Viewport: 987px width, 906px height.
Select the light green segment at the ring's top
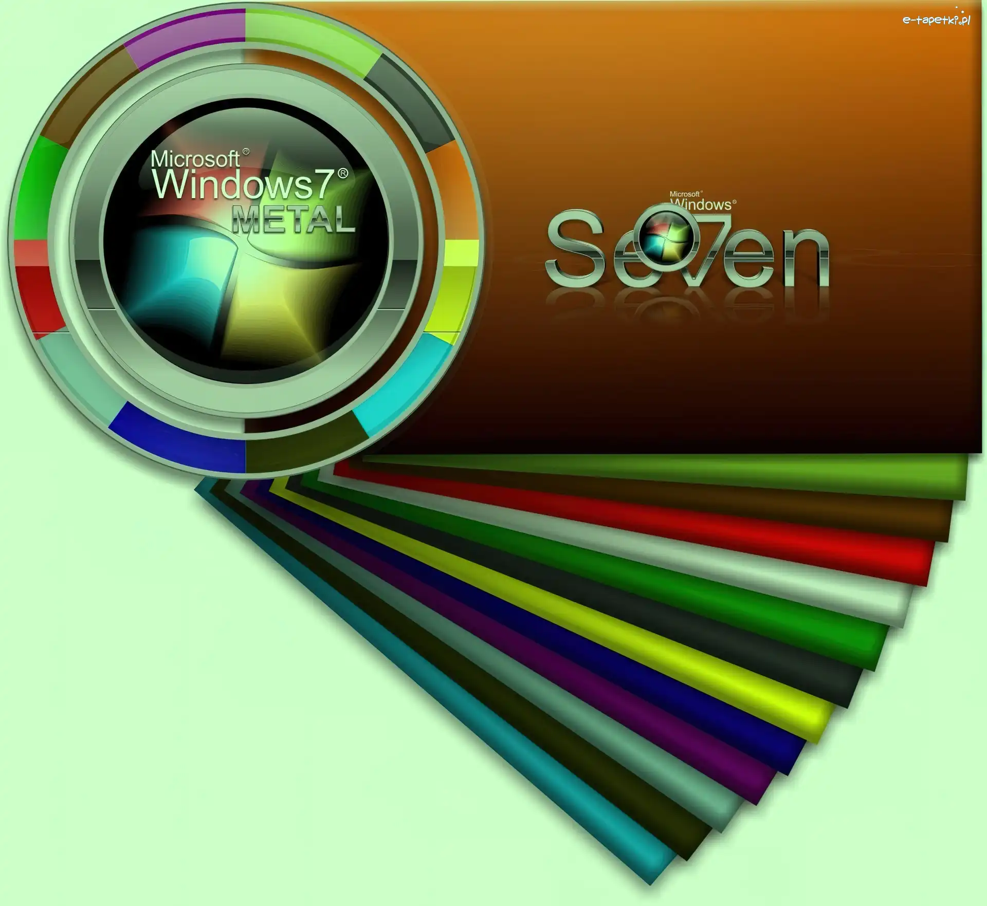[x=311, y=41]
